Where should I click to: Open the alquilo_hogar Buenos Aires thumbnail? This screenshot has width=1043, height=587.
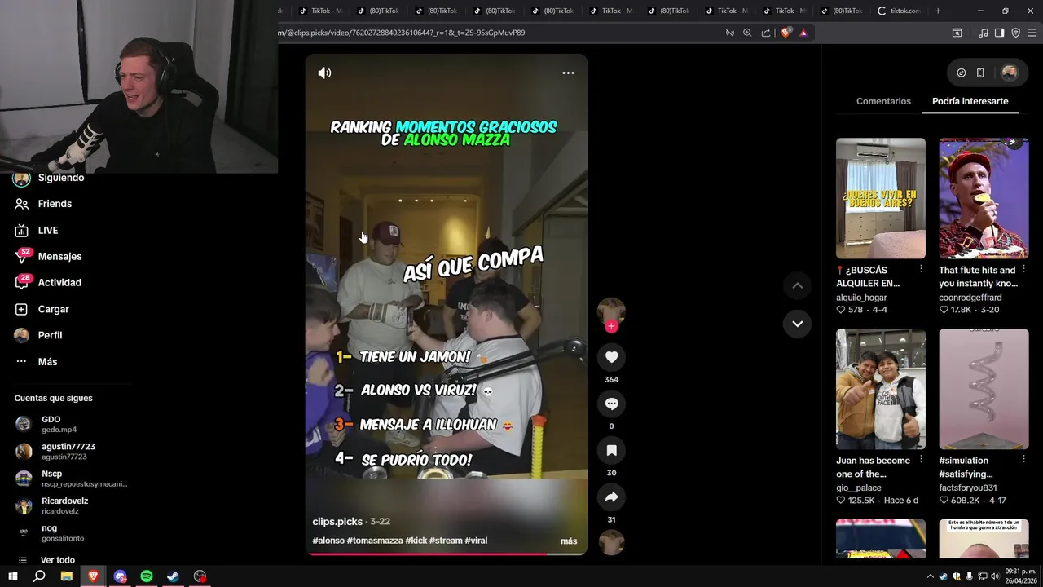pyautogui.click(x=881, y=198)
